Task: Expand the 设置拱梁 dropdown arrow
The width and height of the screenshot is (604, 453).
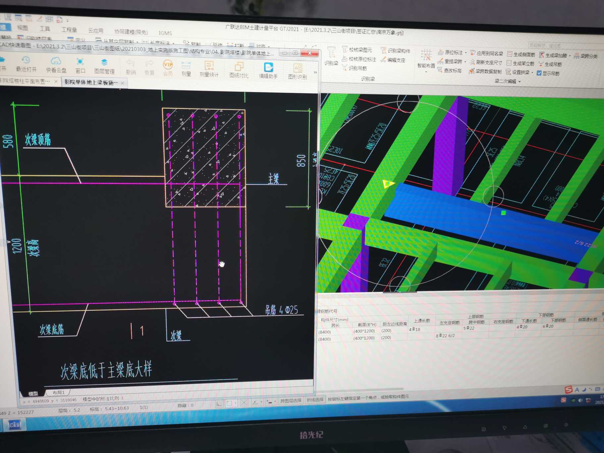Action: (532, 73)
